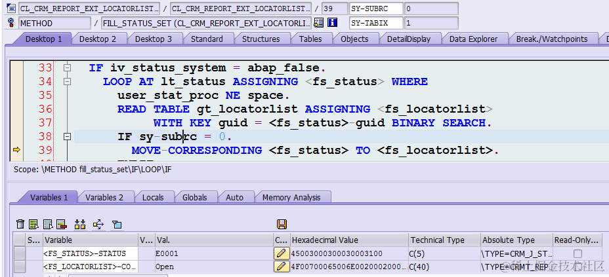609x277 pixels.
Task: Click the blue arrow branching icon
Action: pyautogui.click(x=98, y=224)
